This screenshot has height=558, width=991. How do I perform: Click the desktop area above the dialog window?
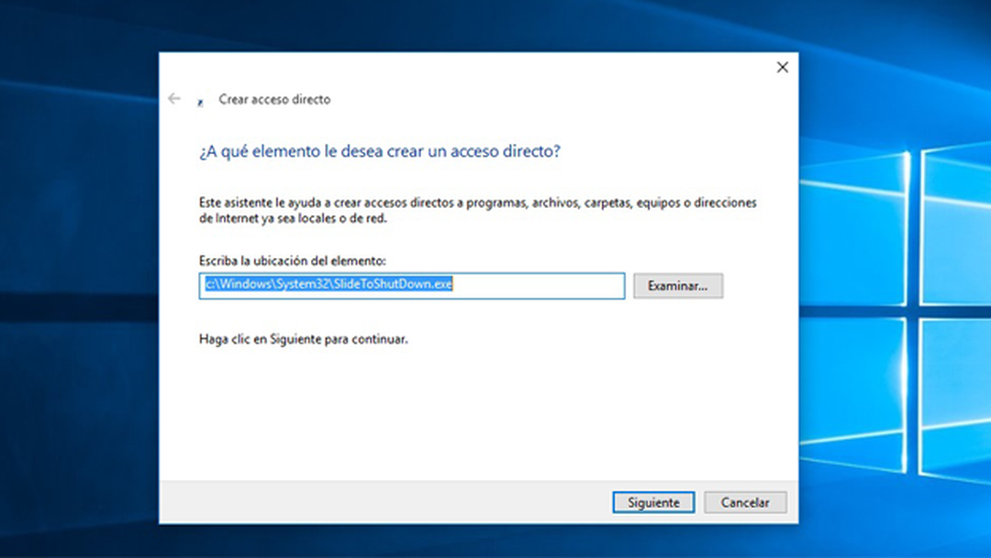tap(477, 26)
